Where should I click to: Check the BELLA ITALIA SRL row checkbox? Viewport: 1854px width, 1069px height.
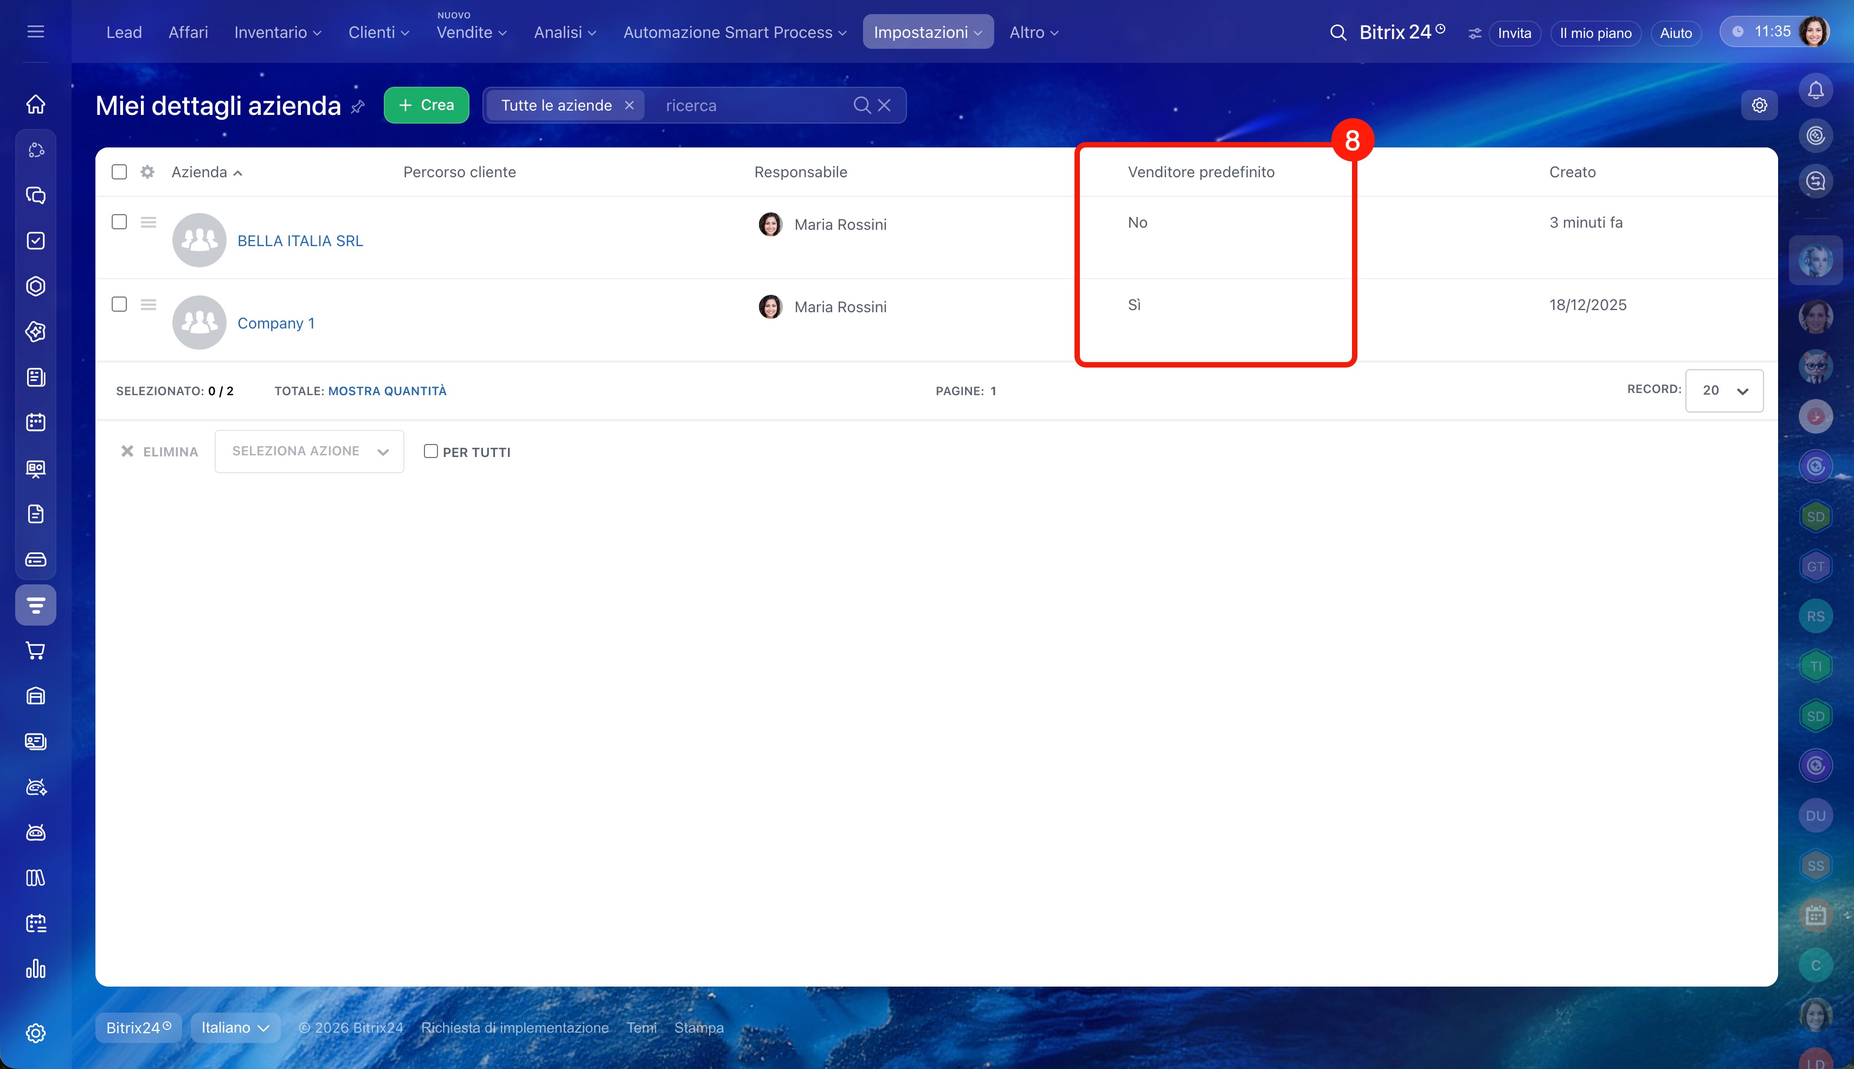(x=119, y=222)
